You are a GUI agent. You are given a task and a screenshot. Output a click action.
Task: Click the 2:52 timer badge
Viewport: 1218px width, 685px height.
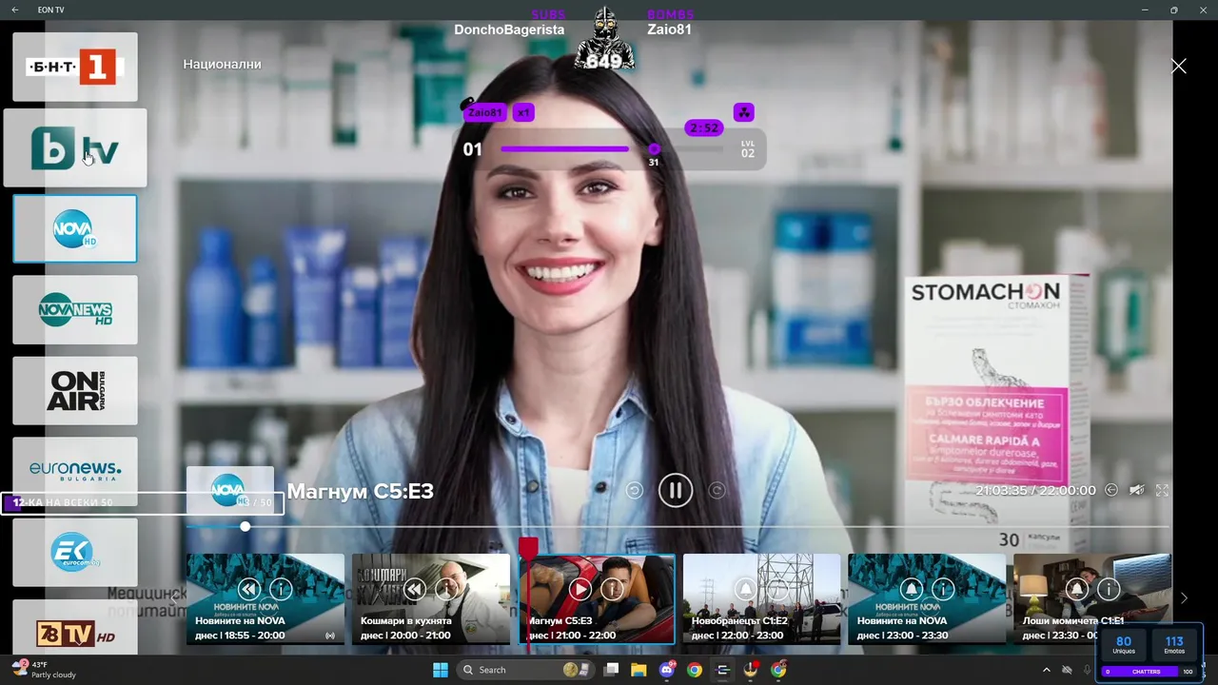click(x=704, y=127)
